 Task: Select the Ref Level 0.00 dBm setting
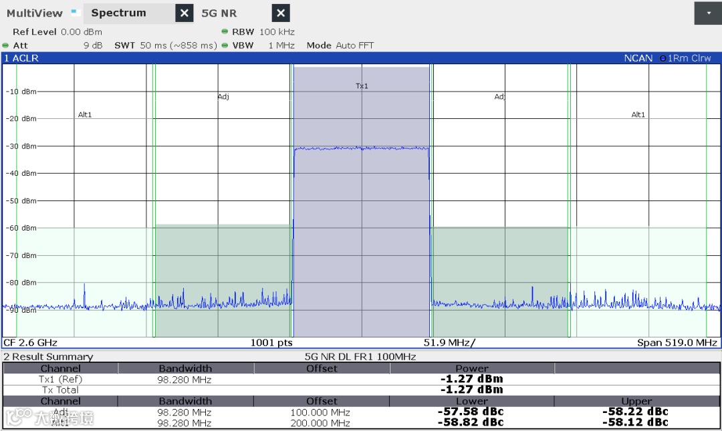(x=57, y=32)
